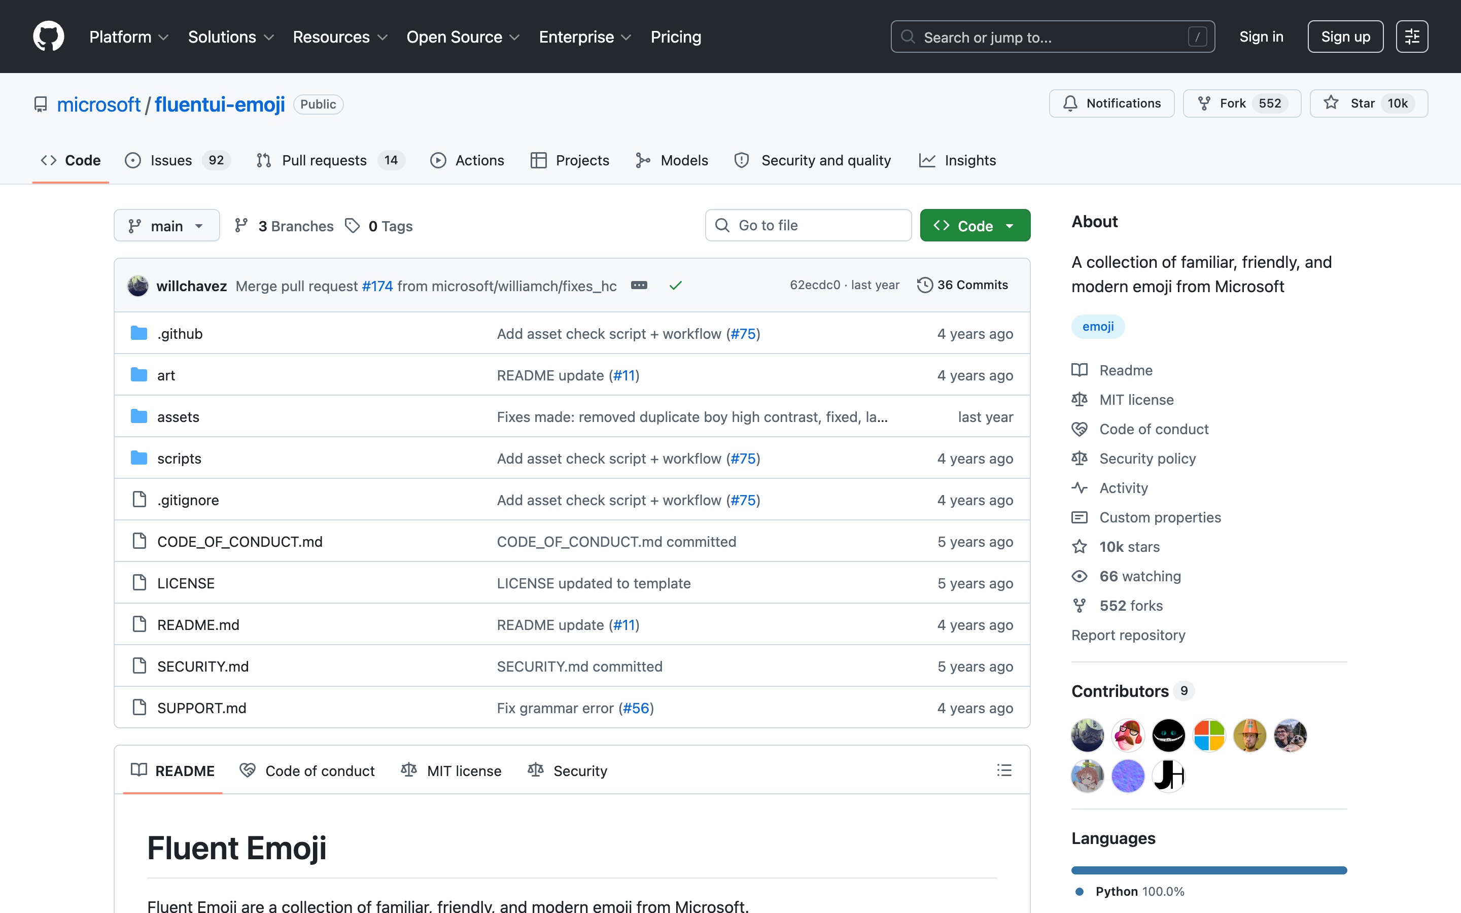Open the Projects tab

[569, 160]
